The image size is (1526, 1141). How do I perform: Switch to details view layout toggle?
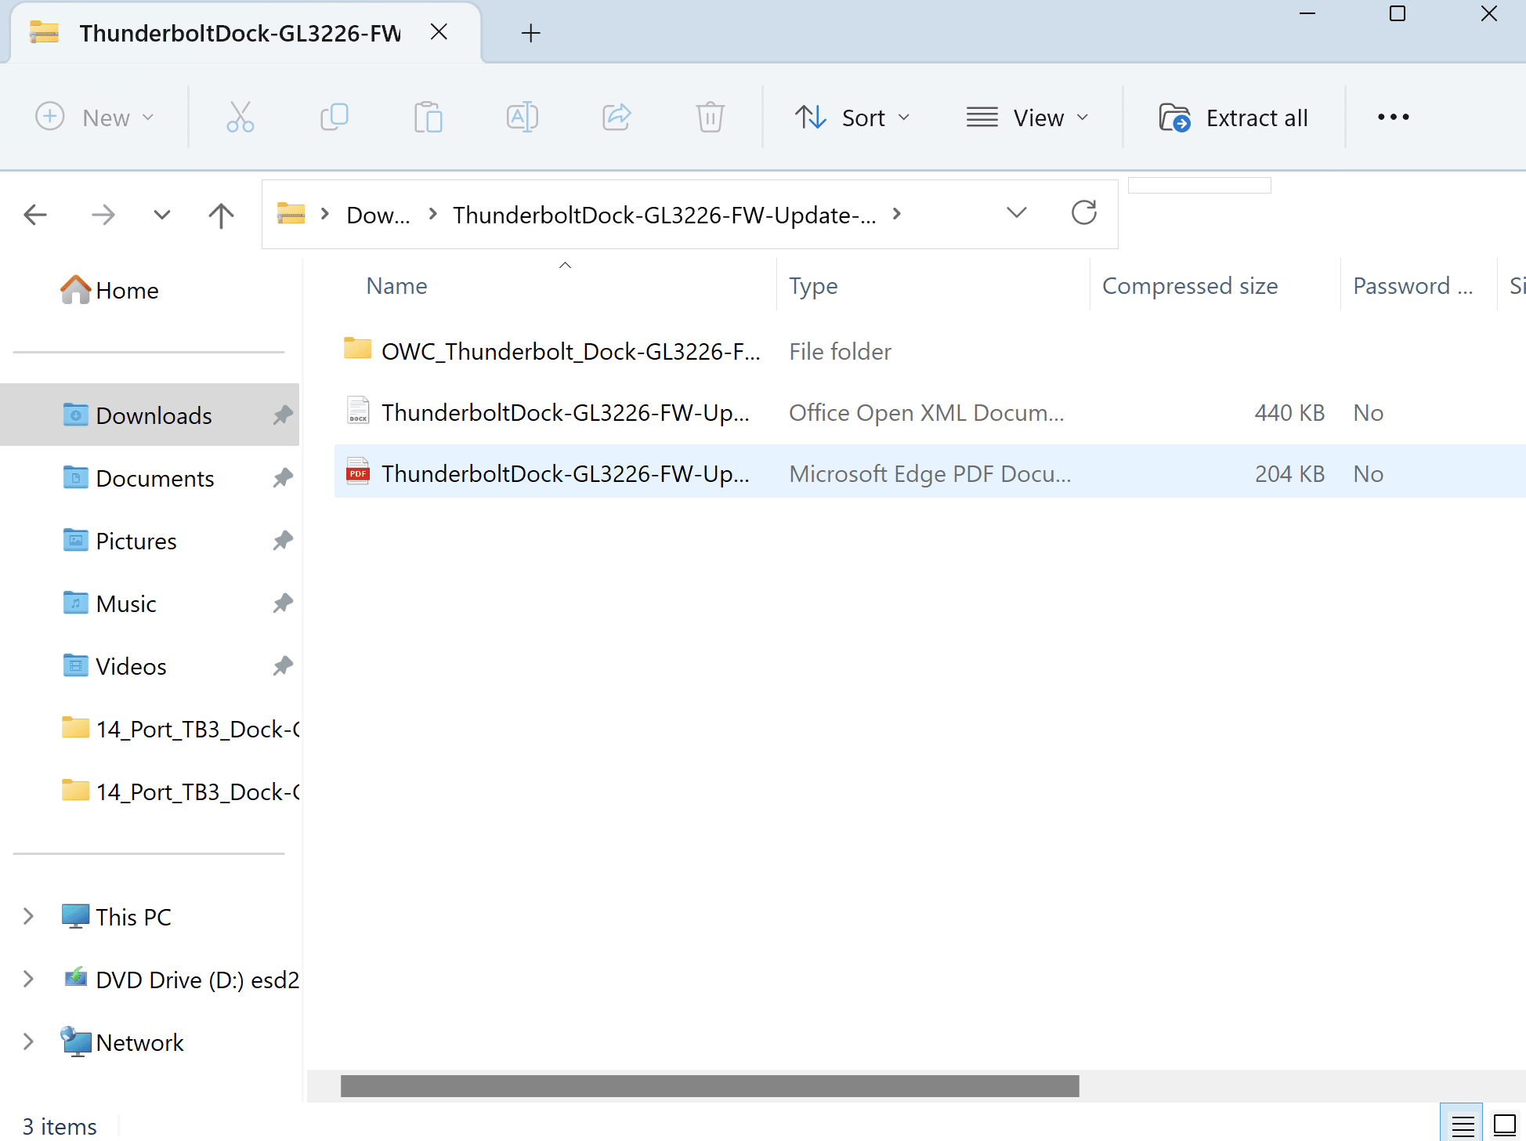[1463, 1125]
